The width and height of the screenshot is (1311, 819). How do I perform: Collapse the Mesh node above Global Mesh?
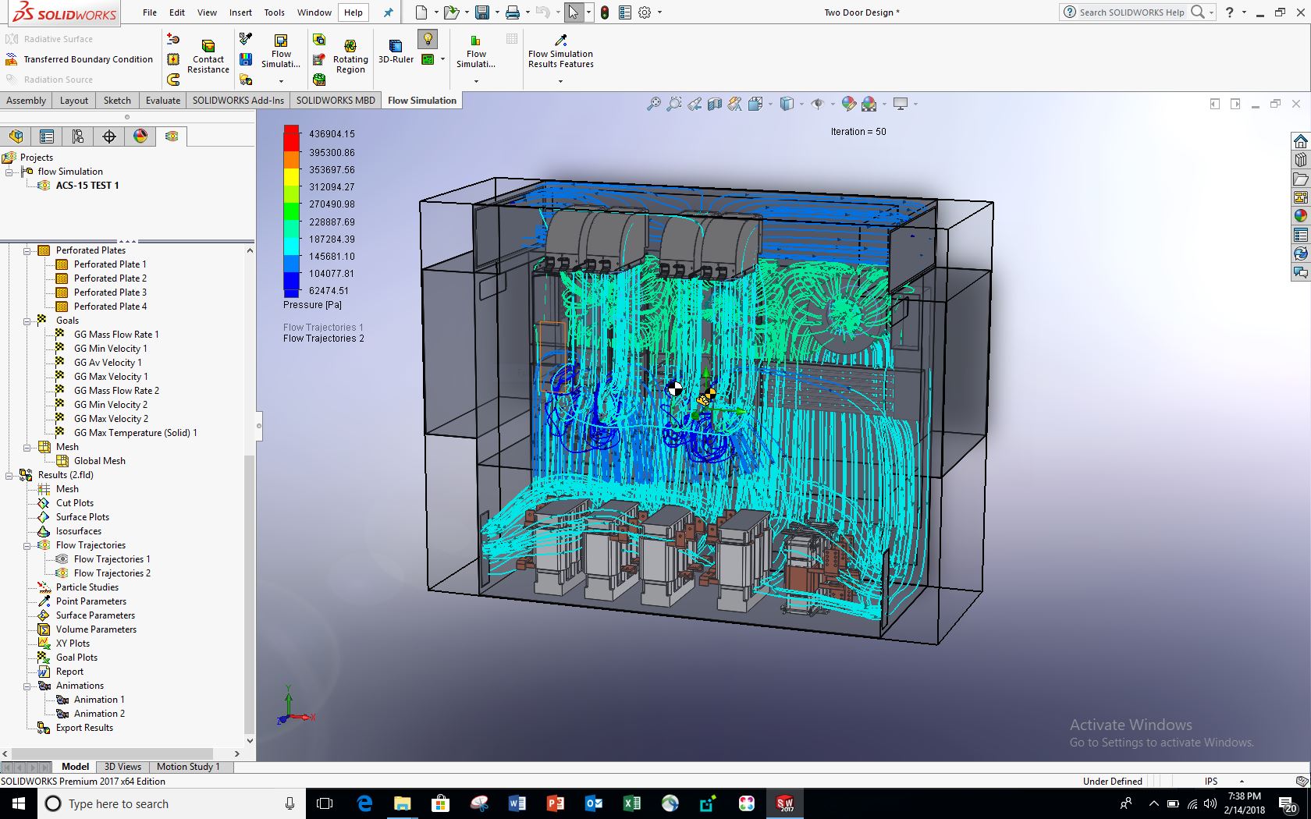27,448
